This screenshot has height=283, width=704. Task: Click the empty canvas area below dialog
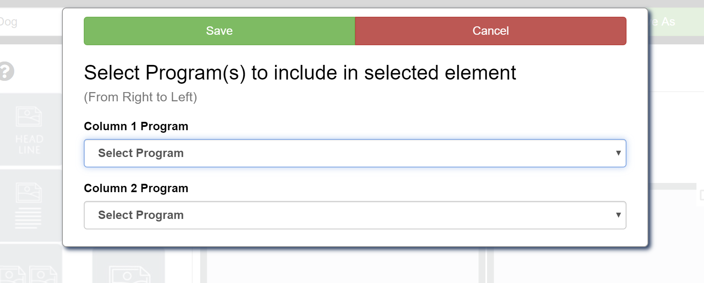point(343,265)
